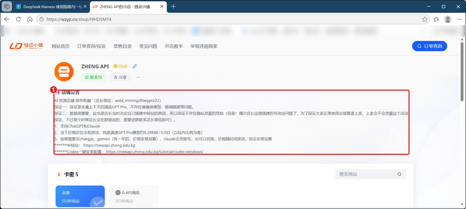The height and width of the screenshot is (209, 466).
Task: Click the scrollbar up arrow
Action: [x=462, y=39]
